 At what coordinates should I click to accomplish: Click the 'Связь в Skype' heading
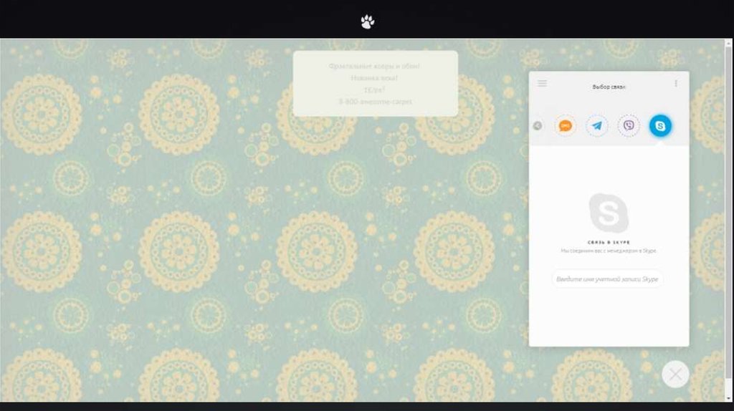[x=609, y=243]
